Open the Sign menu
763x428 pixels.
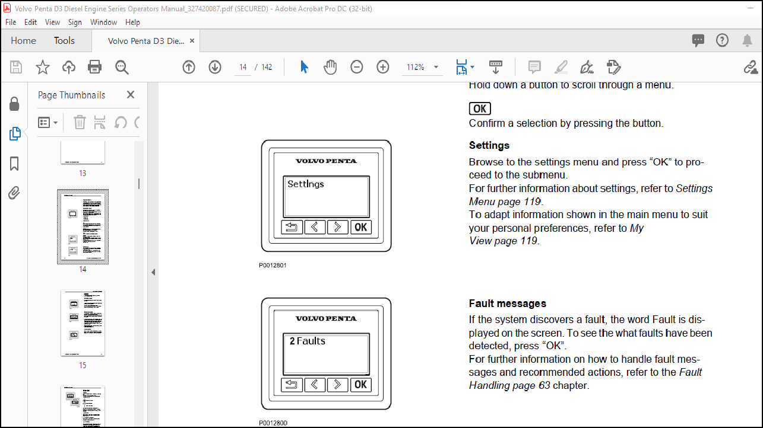[x=75, y=22]
